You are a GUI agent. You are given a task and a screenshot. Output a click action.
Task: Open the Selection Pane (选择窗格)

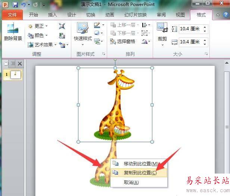[122, 42]
